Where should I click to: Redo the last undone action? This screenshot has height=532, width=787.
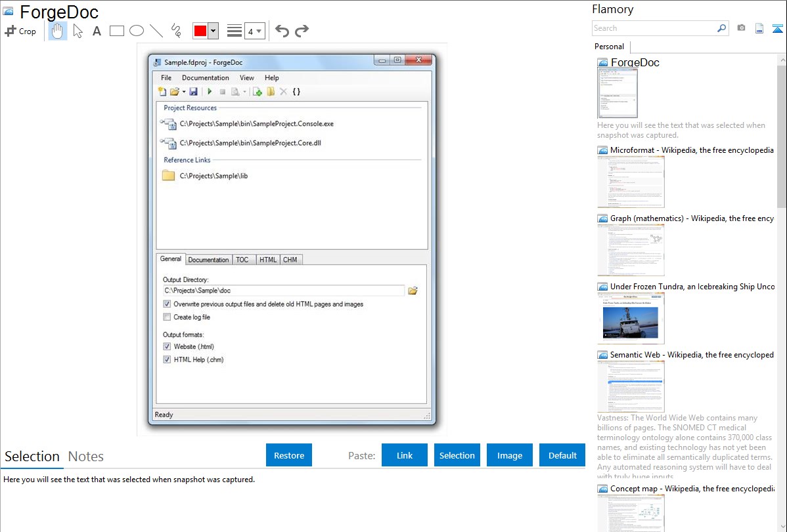(x=302, y=31)
